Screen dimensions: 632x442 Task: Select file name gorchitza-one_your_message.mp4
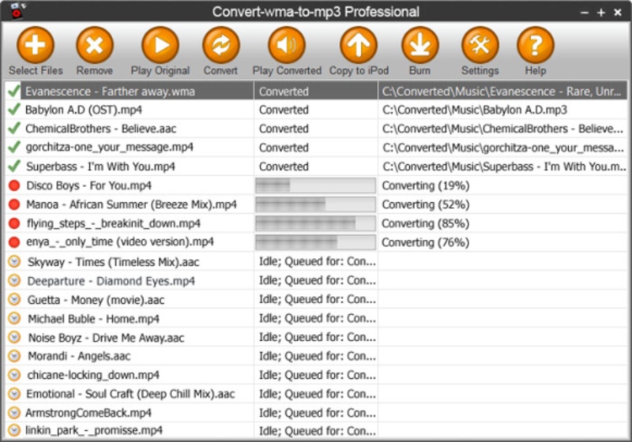109,148
